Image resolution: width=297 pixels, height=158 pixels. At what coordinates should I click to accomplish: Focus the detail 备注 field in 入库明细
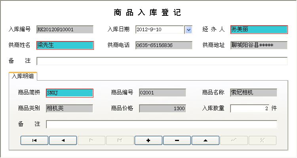pos(162,124)
